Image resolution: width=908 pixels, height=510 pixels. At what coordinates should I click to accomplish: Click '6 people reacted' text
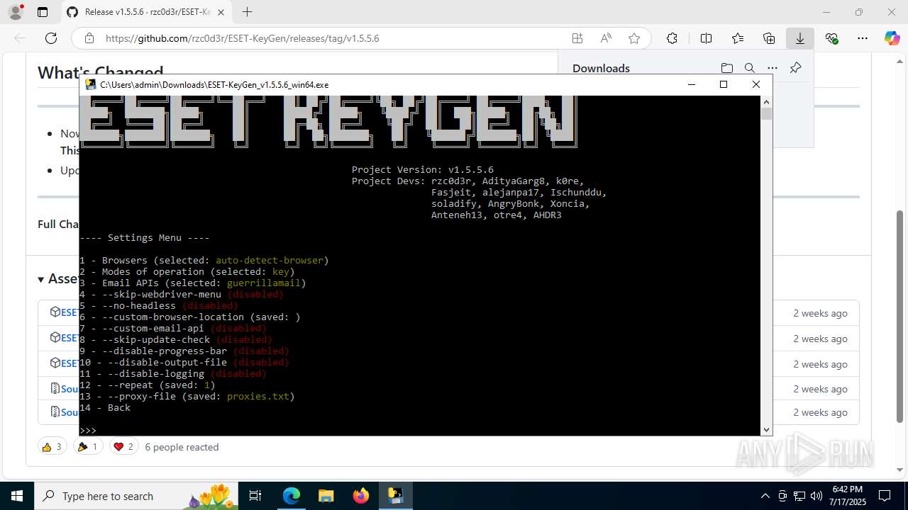tap(182, 447)
